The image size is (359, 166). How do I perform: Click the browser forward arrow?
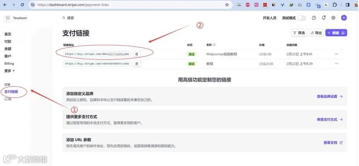point(14,5)
